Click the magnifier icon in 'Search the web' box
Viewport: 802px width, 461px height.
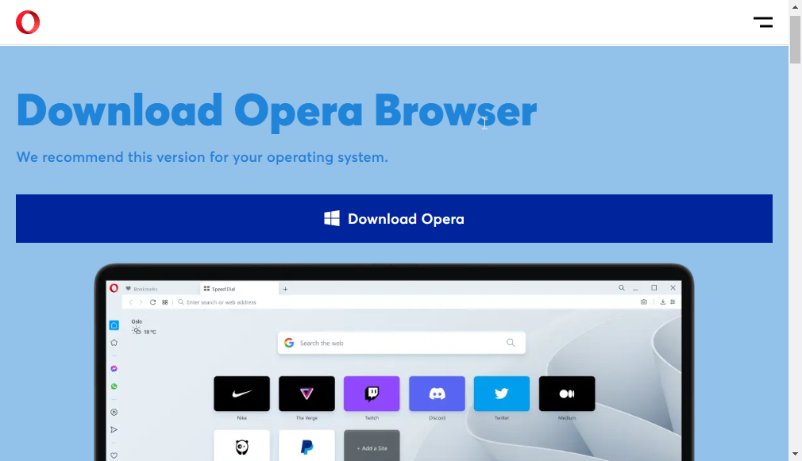(511, 343)
